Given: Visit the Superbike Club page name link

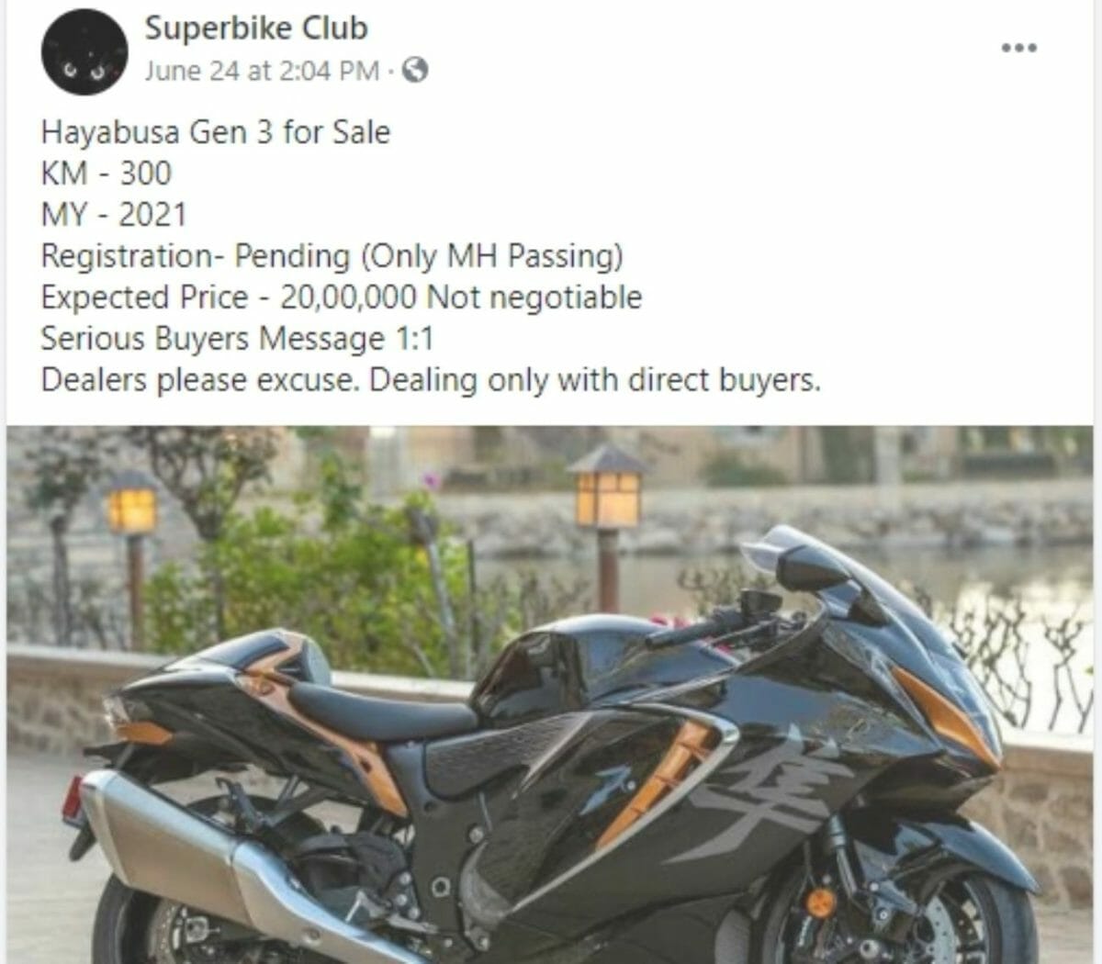Looking at the screenshot, I should coord(256,28).
